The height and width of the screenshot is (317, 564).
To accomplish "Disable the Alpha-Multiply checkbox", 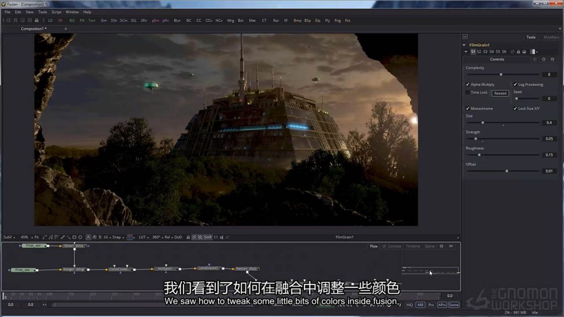I will 468,85.
